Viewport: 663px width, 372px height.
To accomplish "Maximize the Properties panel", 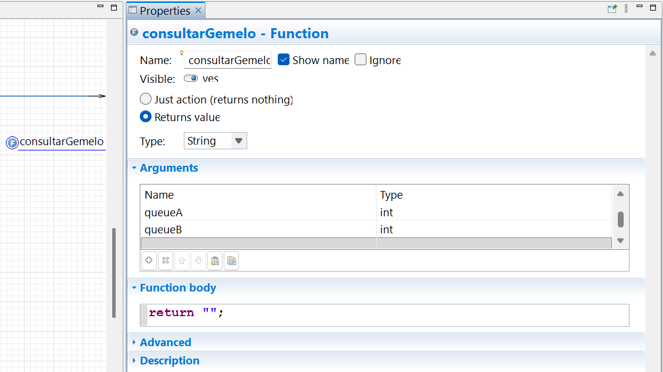I will (653, 7).
